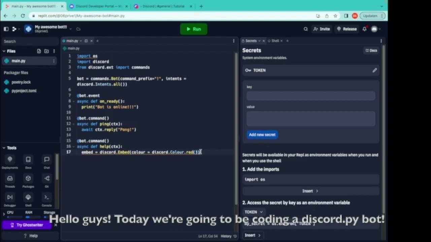Screen dimensions: 431x242
Task: Open the Threads tool
Action: 10,180
